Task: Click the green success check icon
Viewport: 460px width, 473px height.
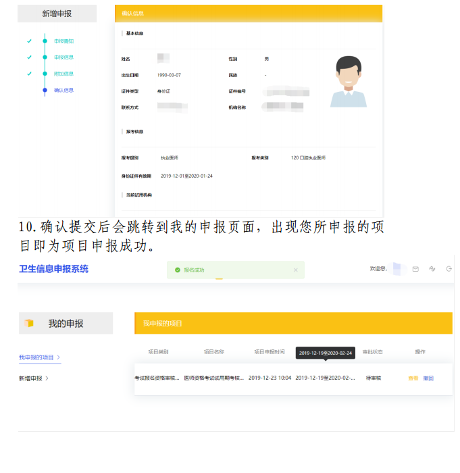Action: pyautogui.click(x=177, y=270)
